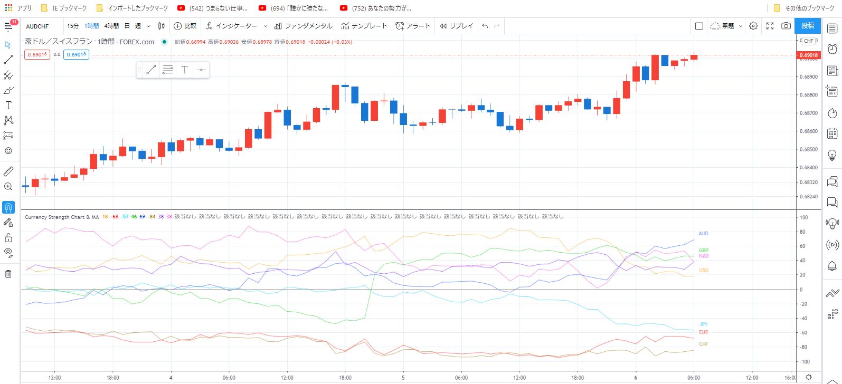842x384 pixels.
Task: Change the candlestick chart style
Action: (162, 26)
